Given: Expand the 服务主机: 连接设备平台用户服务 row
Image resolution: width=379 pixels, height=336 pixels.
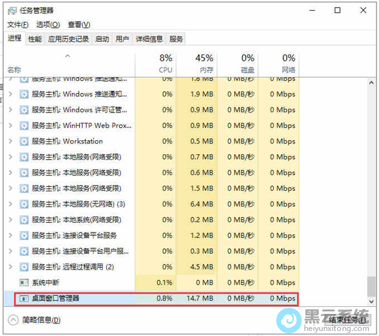Looking at the screenshot, I should coord(9,251).
